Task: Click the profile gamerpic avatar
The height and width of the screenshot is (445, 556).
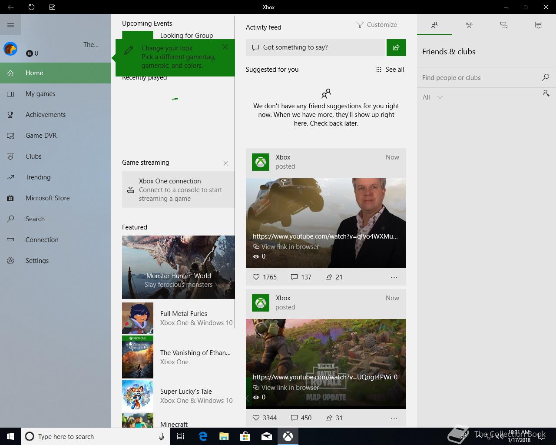Action: point(10,48)
